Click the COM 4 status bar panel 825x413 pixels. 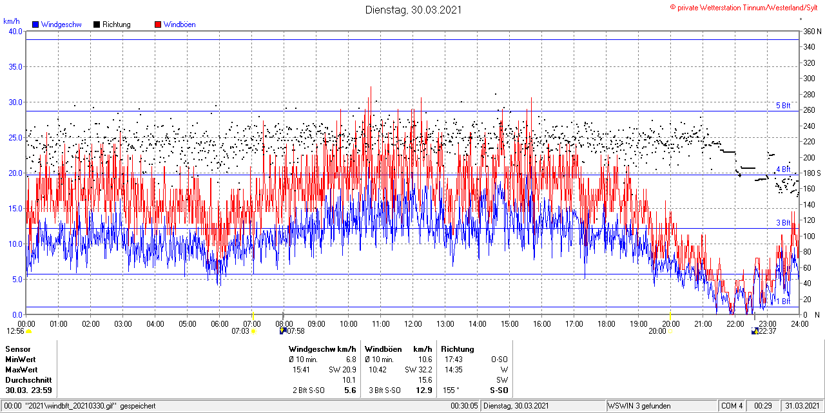[732, 406]
